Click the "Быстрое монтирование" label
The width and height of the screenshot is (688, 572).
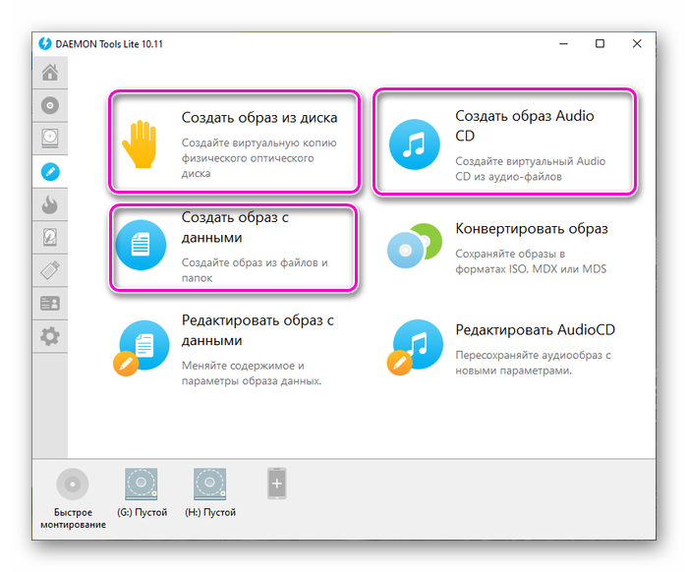tap(73, 519)
